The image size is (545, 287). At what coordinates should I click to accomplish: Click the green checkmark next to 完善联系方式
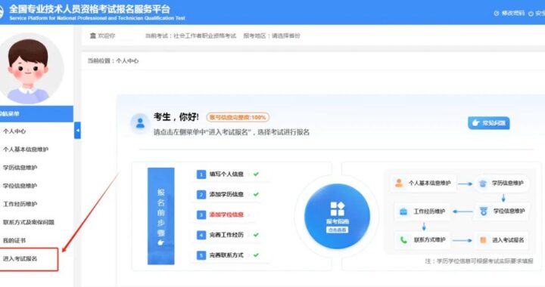(x=256, y=255)
